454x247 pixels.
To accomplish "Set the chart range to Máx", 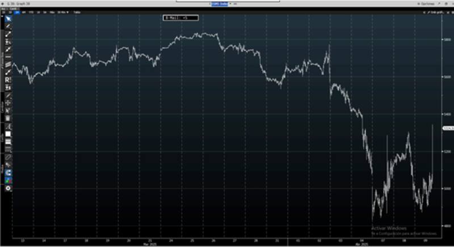I will pos(52,11).
